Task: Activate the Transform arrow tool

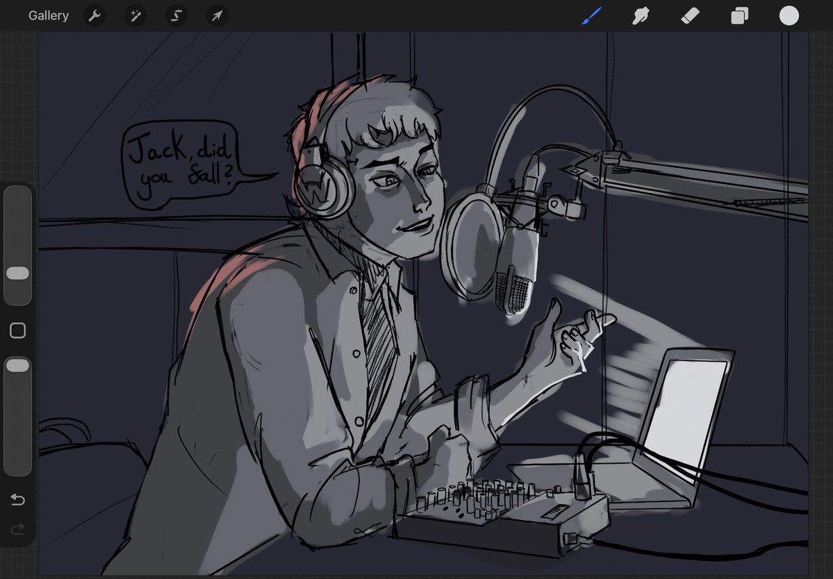Action: 217,16
